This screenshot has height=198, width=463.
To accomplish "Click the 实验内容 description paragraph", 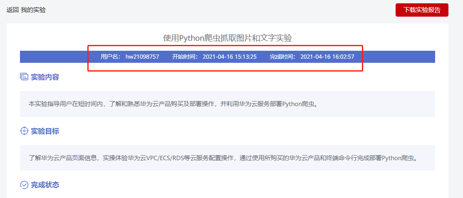I will click(174, 104).
